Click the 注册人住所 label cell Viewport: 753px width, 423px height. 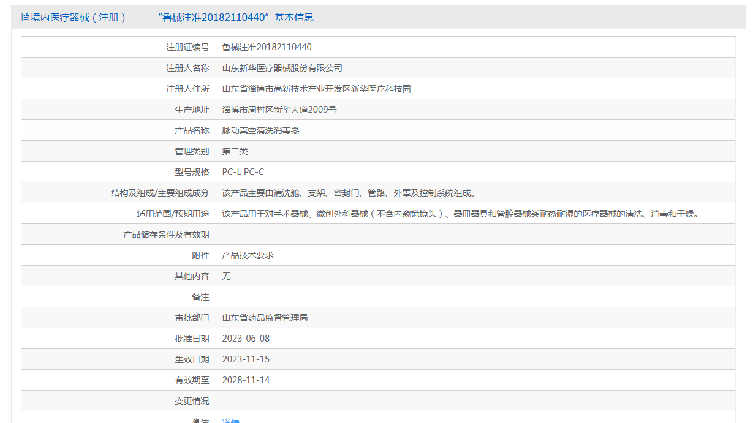click(x=119, y=89)
